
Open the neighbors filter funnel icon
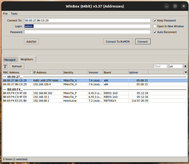click(5, 66)
